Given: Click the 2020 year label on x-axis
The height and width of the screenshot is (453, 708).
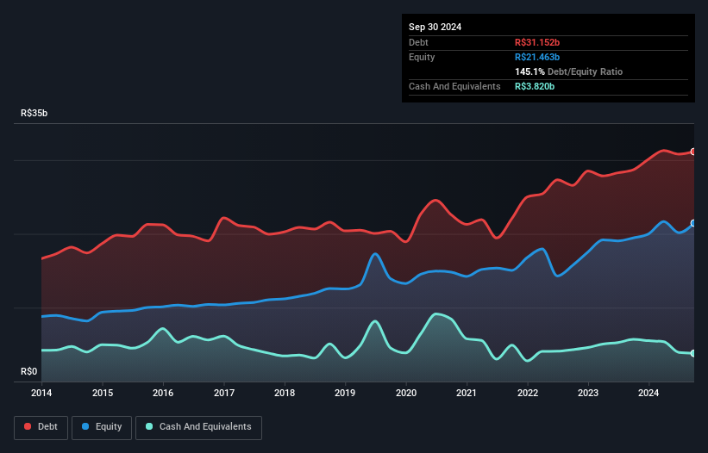Looking at the screenshot, I should pos(406,393).
